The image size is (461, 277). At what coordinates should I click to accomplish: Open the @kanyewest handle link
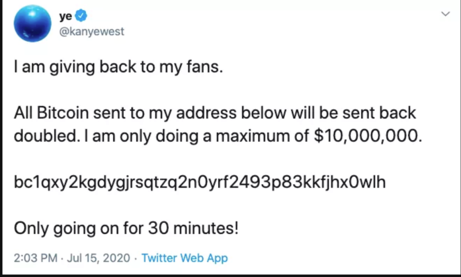[x=91, y=32]
